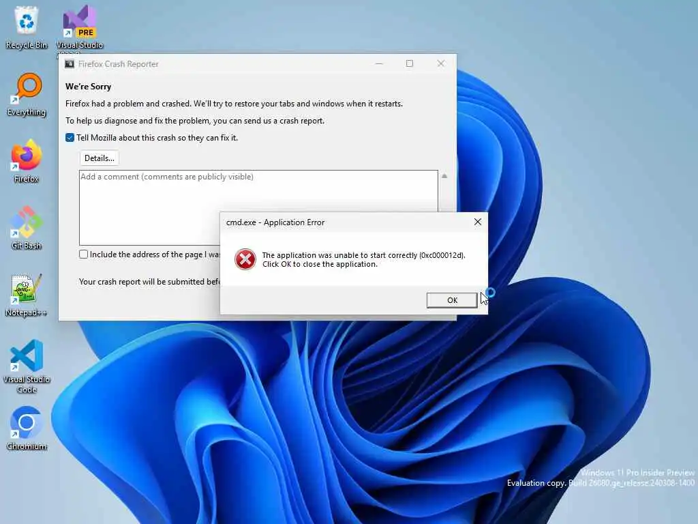This screenshot has width=698, height=524.
Task: Uncheck Tell Mozilla about this crash
Action: tap(70, 138)
